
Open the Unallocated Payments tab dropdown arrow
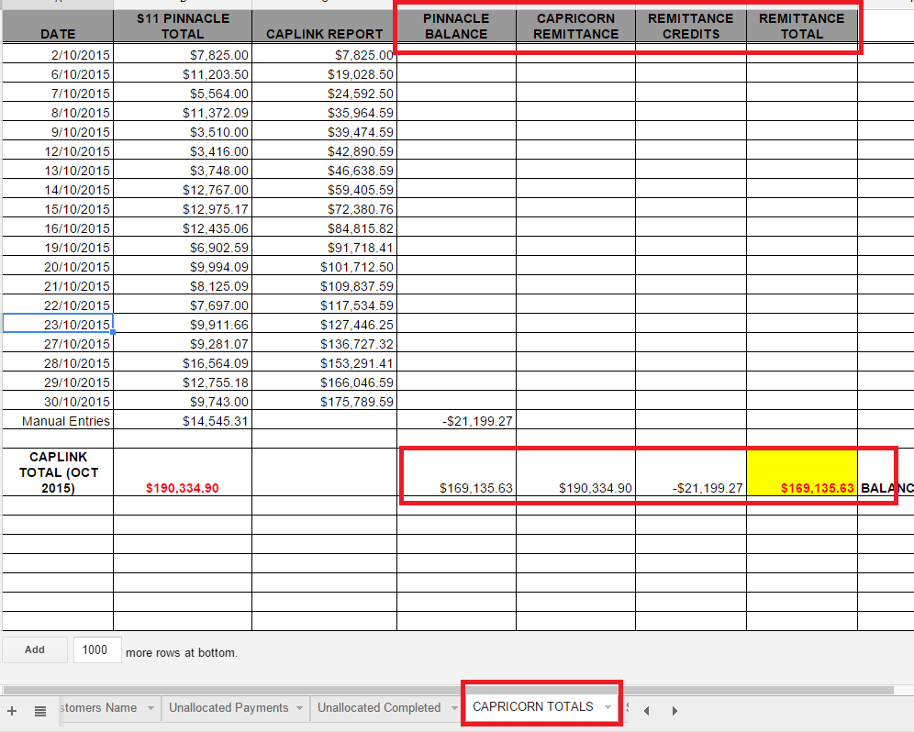pos(298,708)
